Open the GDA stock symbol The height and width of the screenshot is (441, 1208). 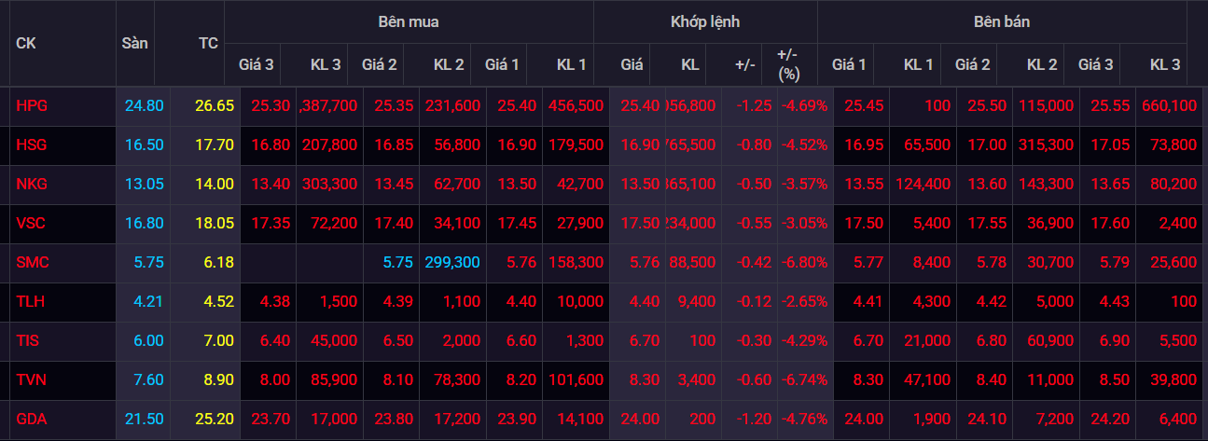(x=31, y=420)
